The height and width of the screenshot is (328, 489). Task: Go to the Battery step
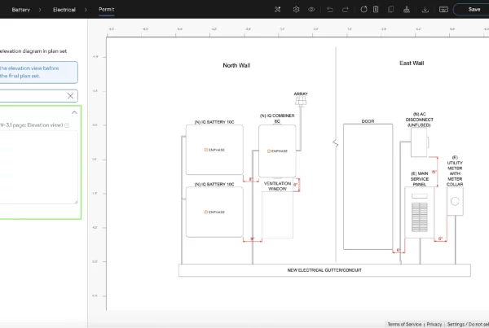pyautogui.click(x=21, y=10)
